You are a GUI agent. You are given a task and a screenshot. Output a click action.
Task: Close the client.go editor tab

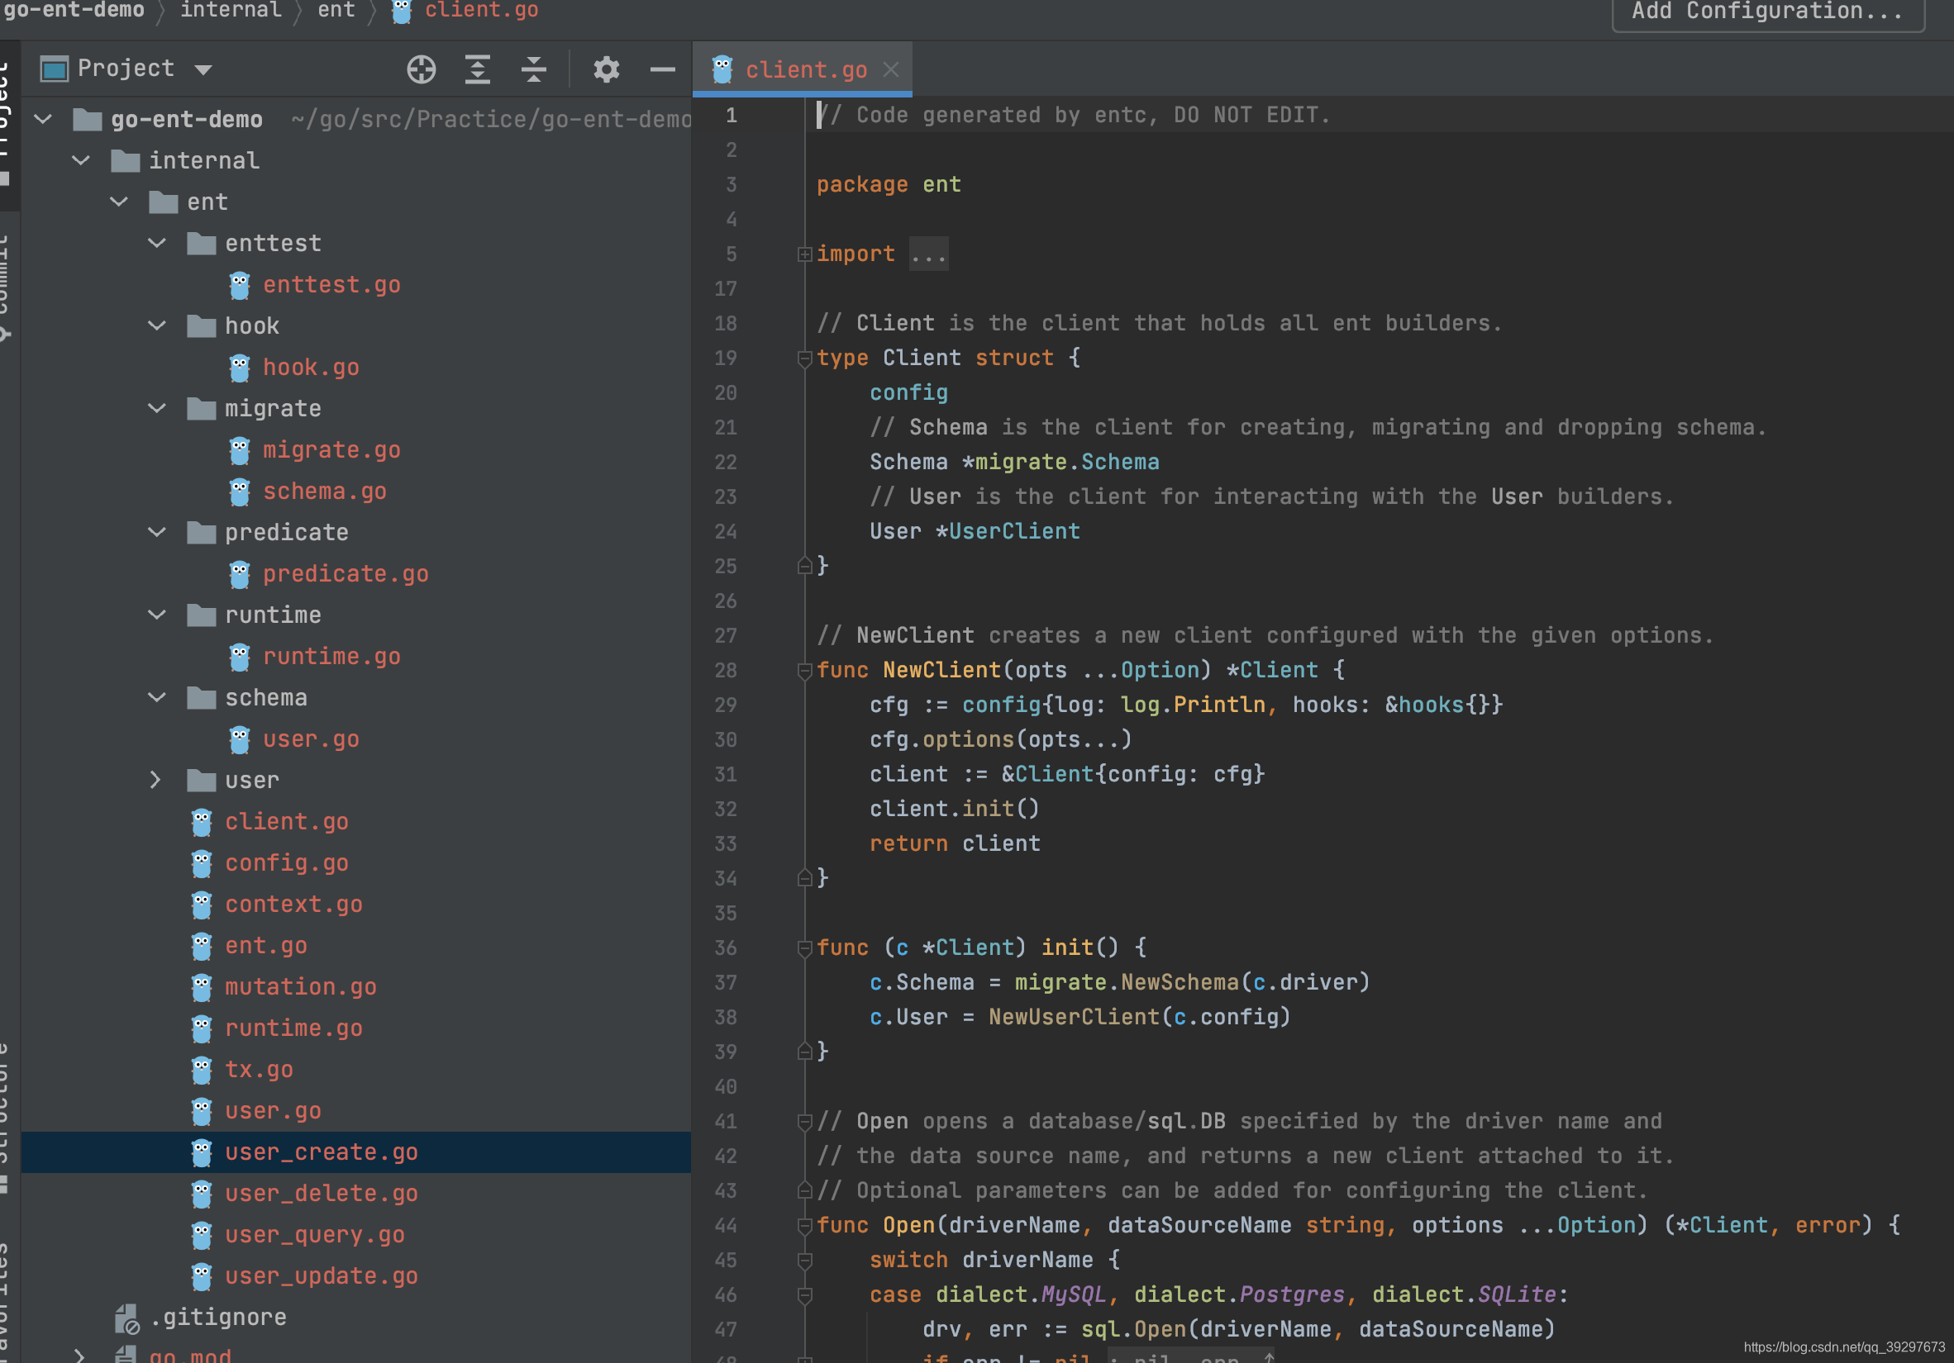coord(891,69)
